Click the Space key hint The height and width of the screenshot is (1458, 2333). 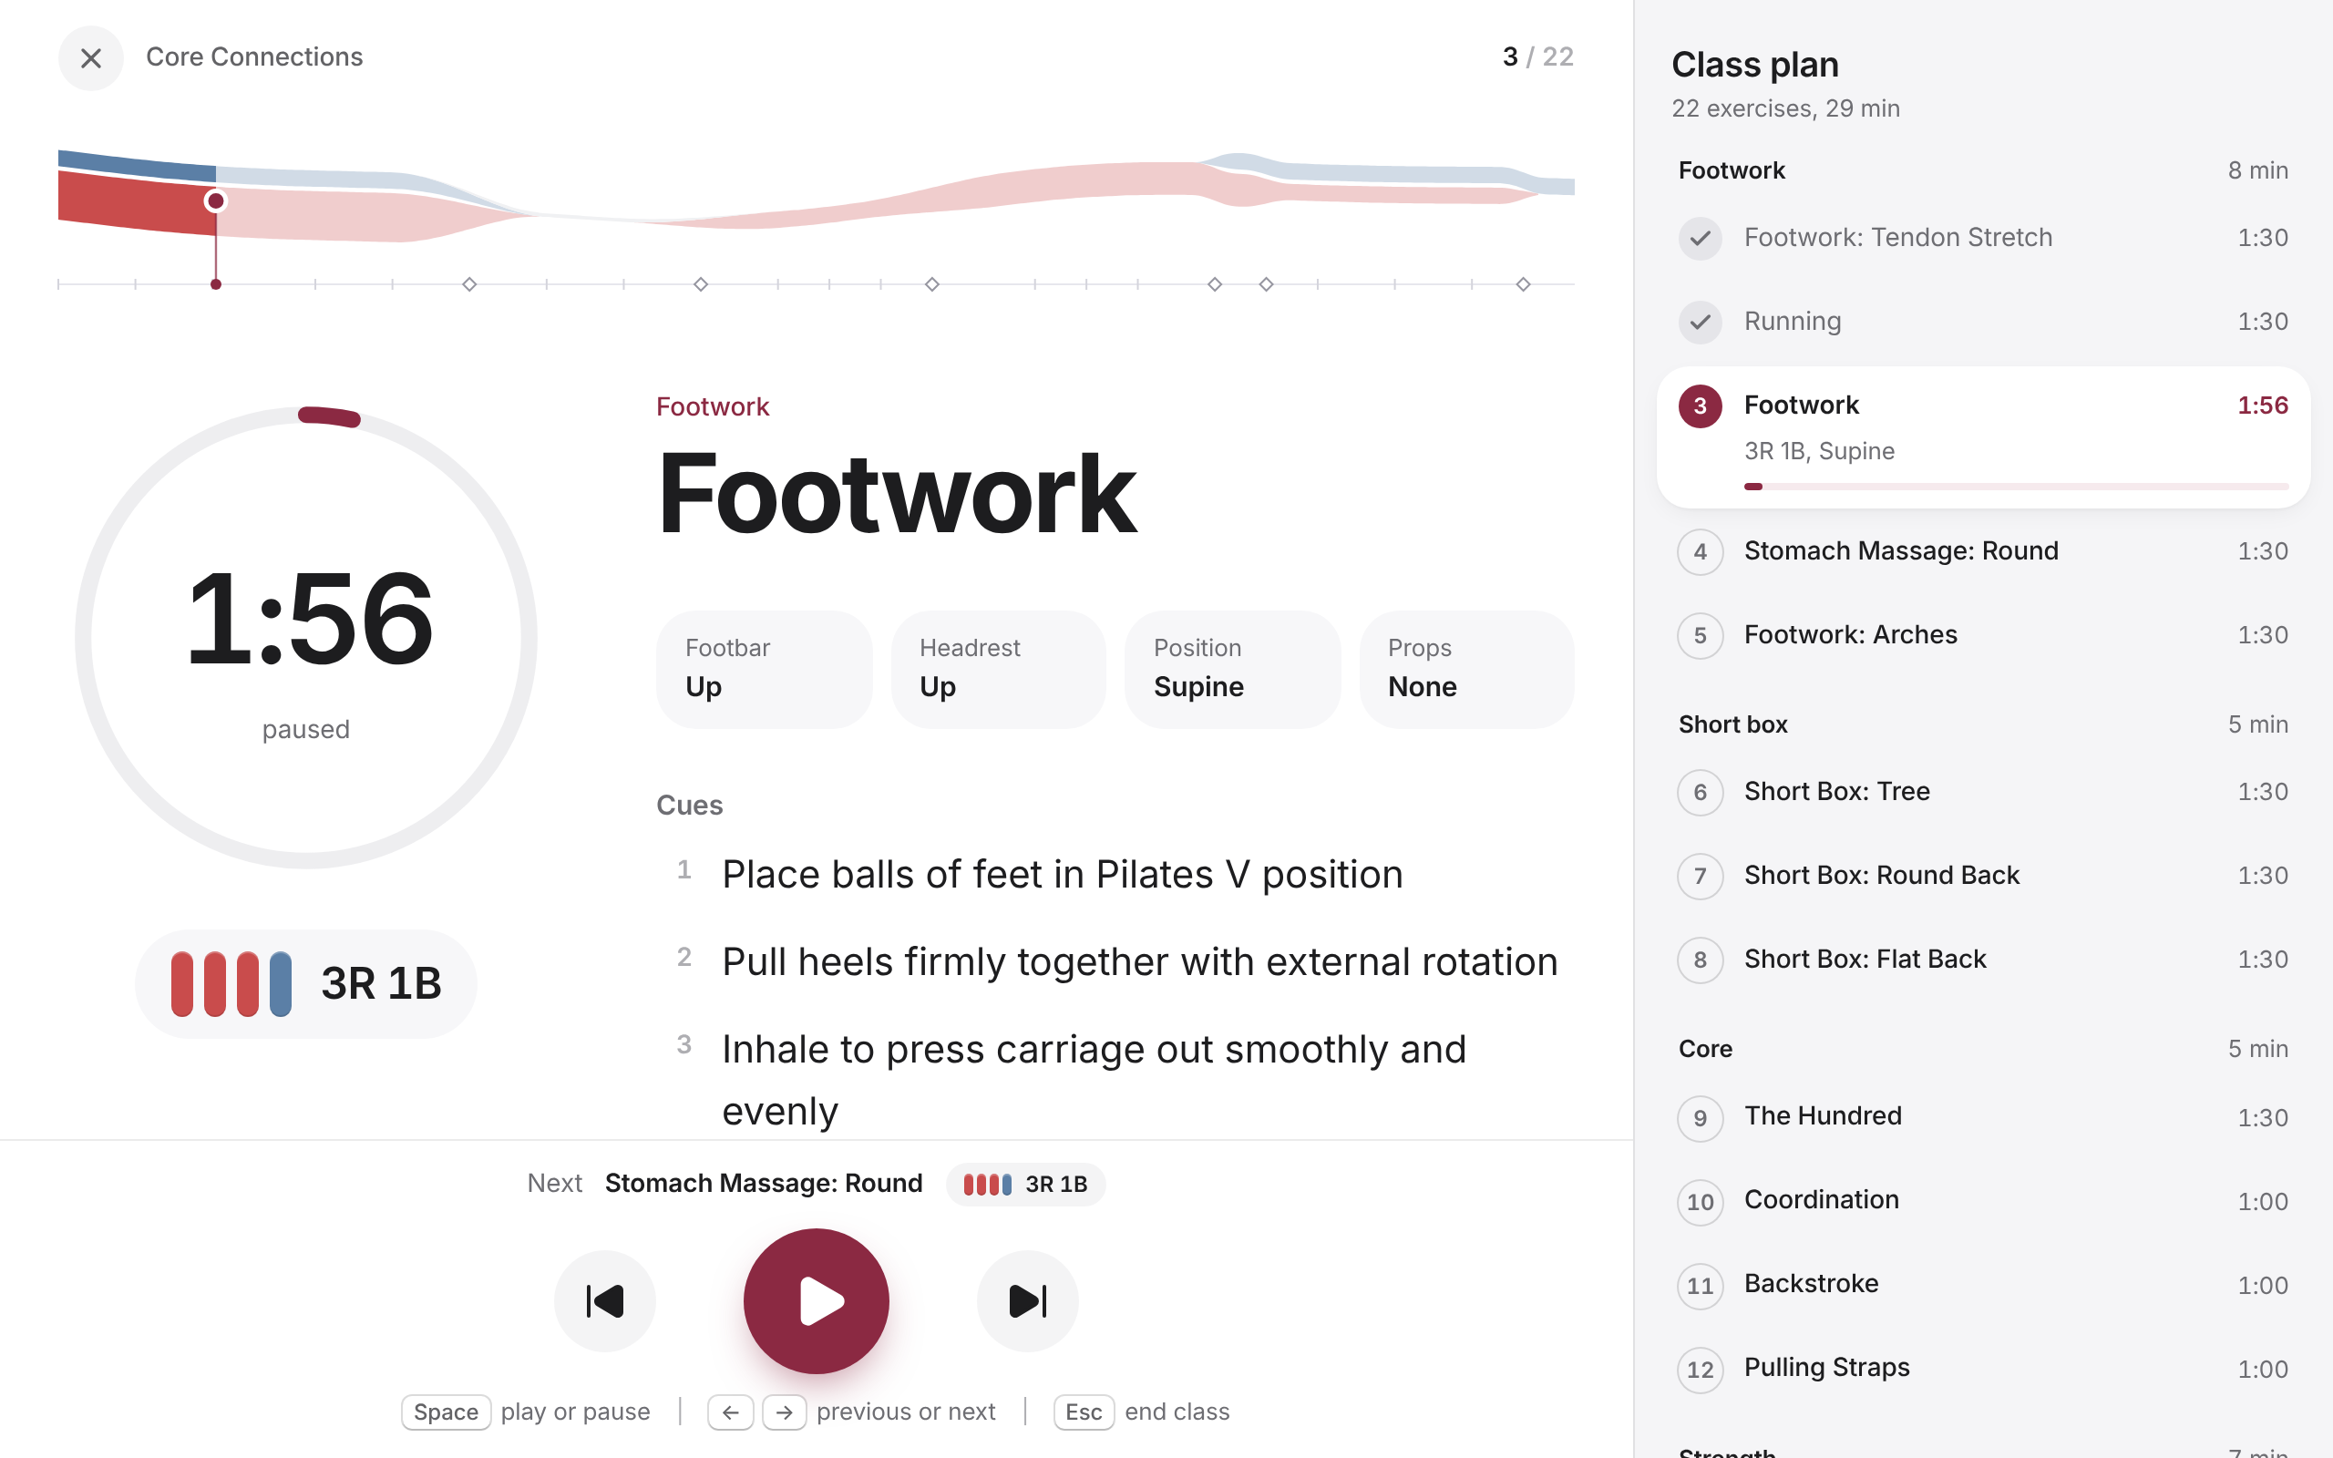point(446,1412)
